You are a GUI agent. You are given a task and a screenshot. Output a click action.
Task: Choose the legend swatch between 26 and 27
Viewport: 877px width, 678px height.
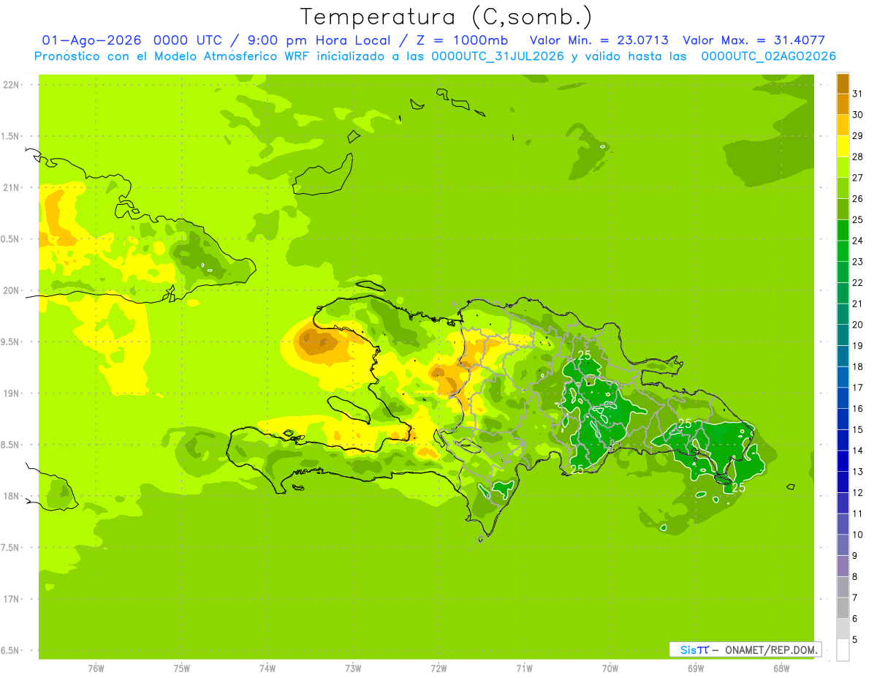(x=843, y=188)
